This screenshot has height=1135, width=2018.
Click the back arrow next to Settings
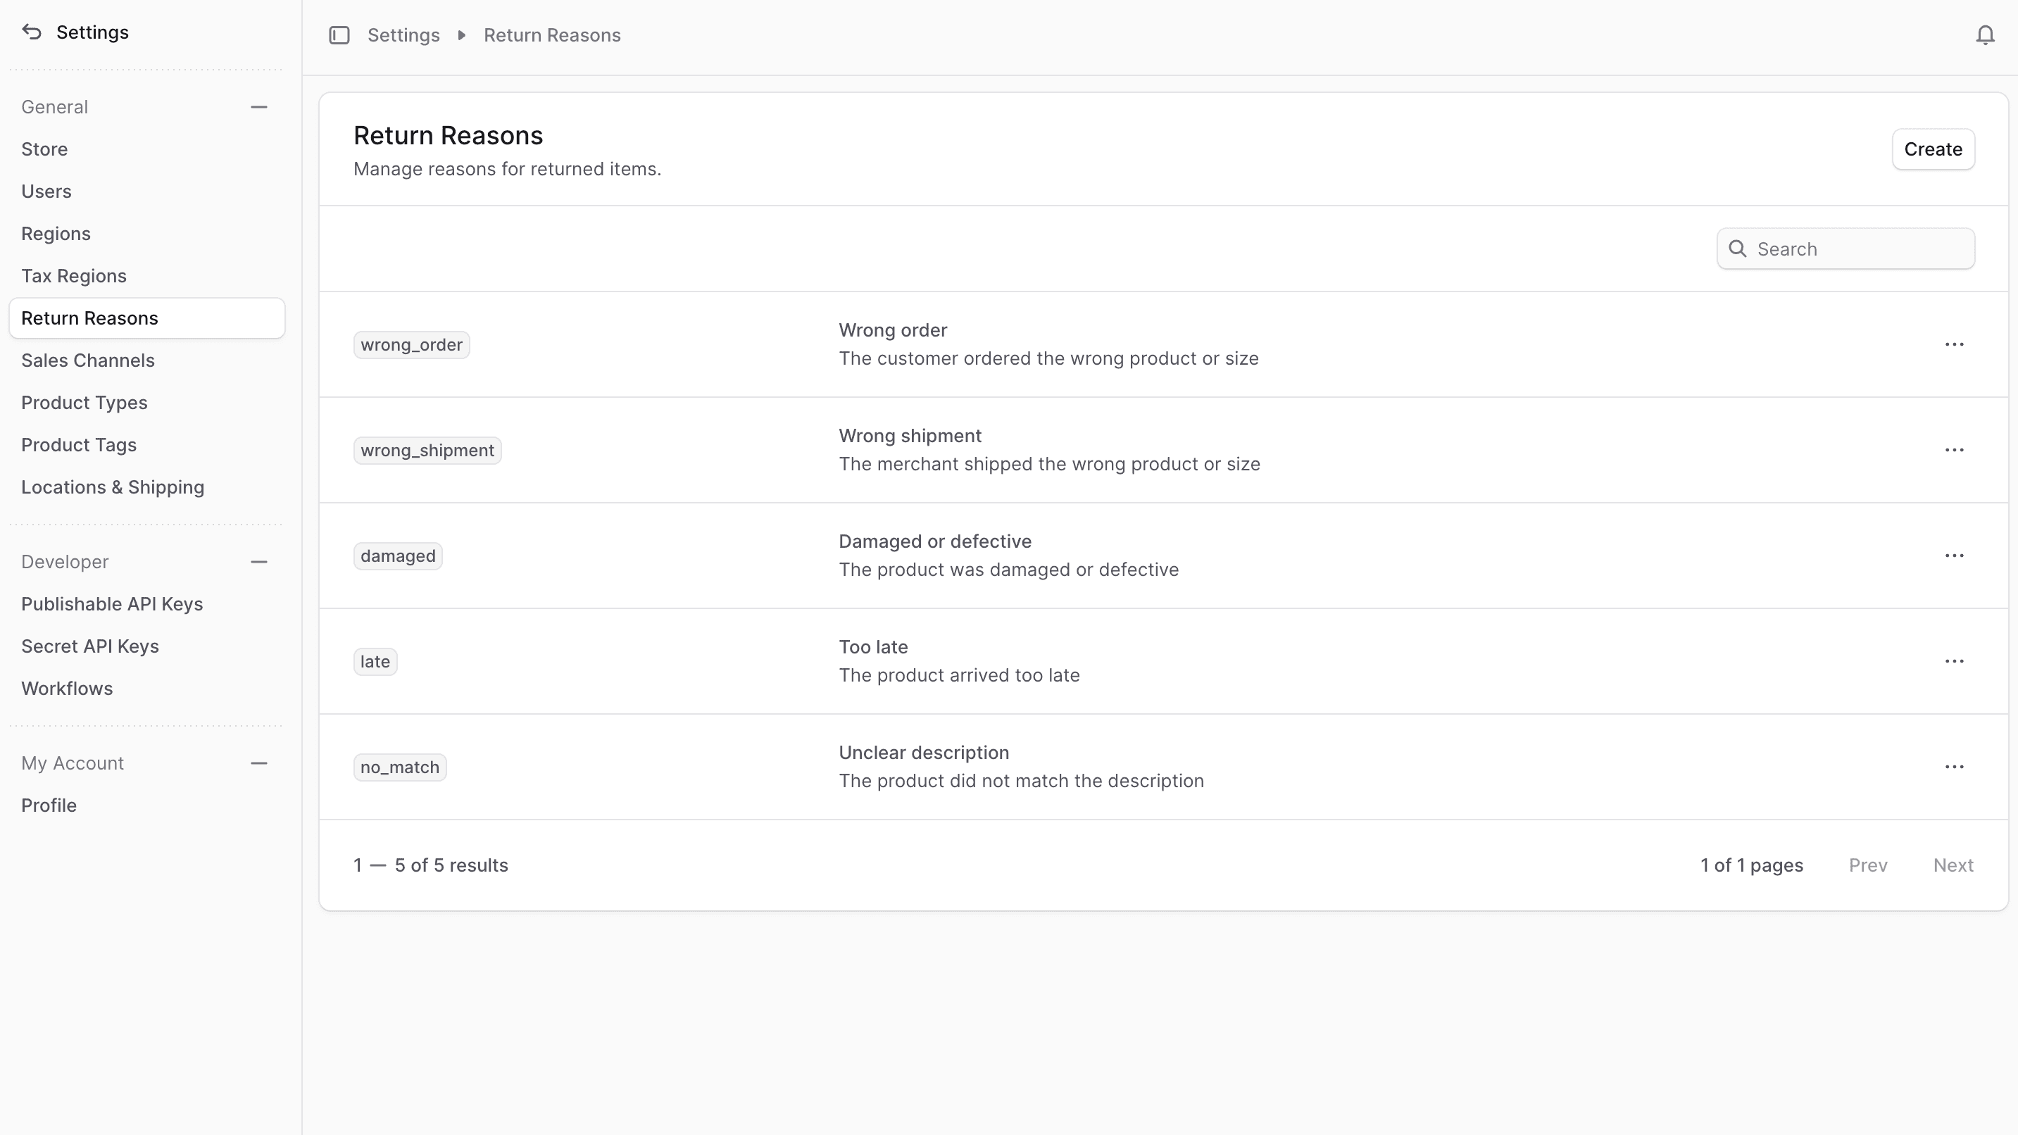[x=32, y=32]
